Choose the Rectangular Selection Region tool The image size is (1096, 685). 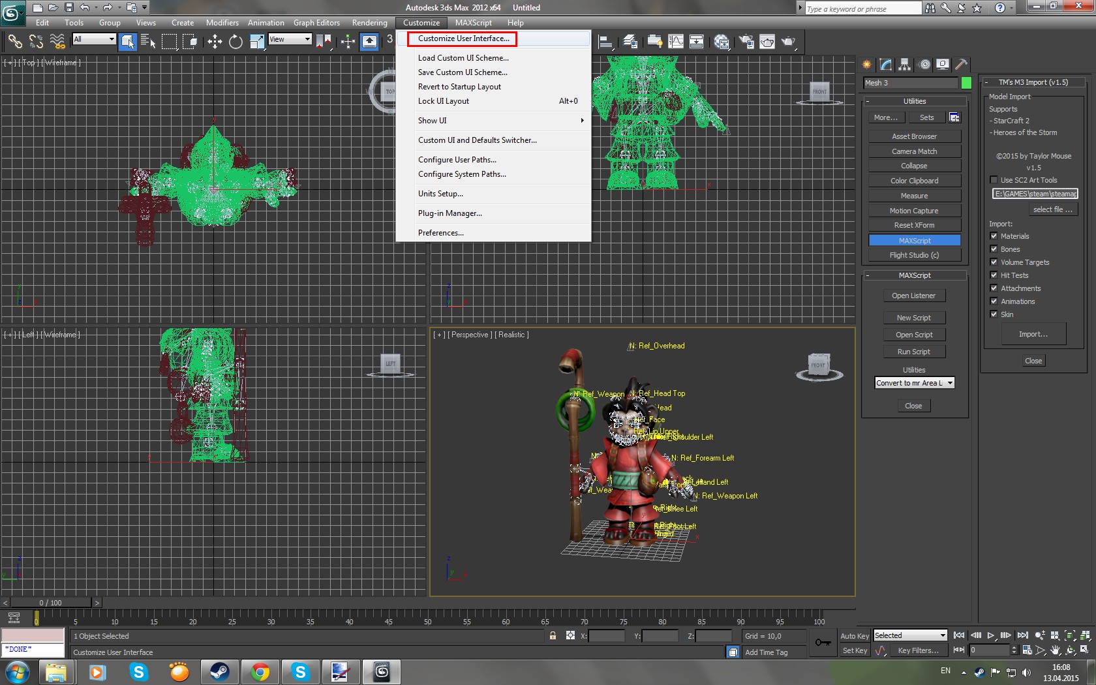pos(170,42)
